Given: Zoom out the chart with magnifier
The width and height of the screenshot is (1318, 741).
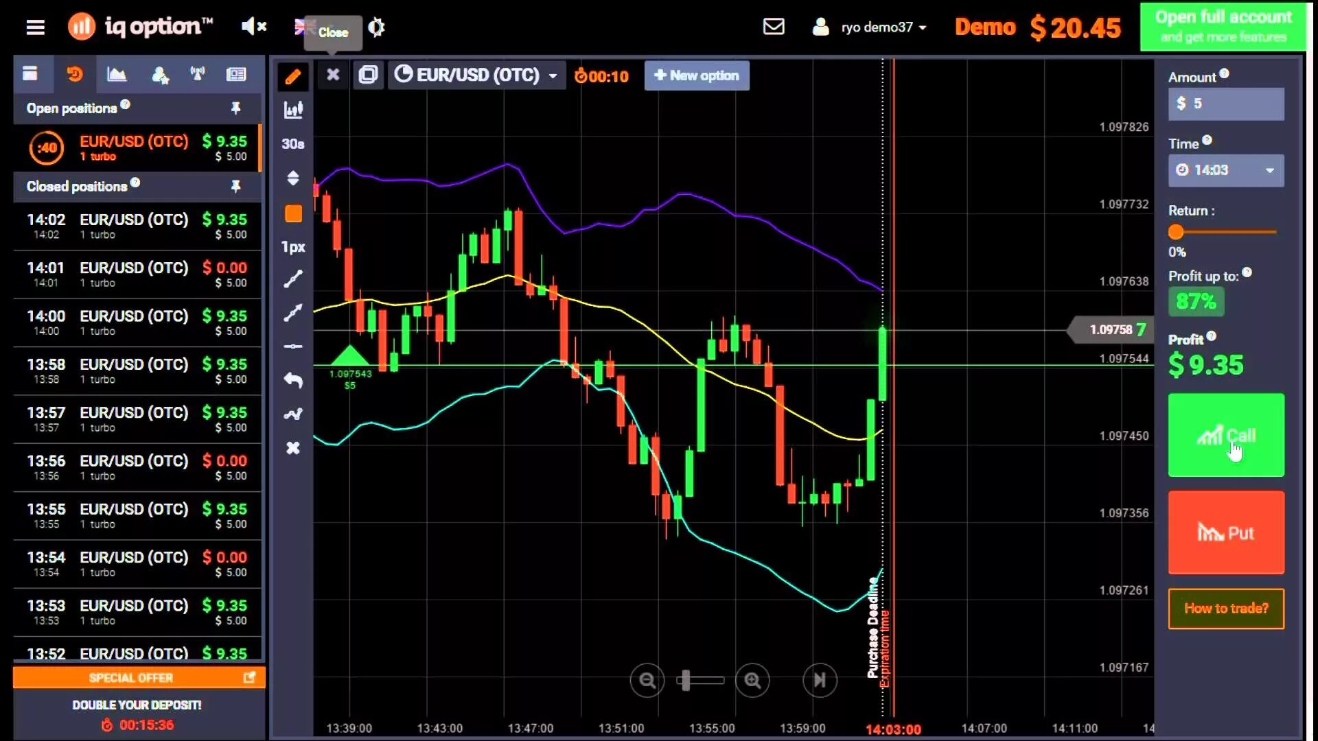Looking at the screenshot, I should pos(647,681).
